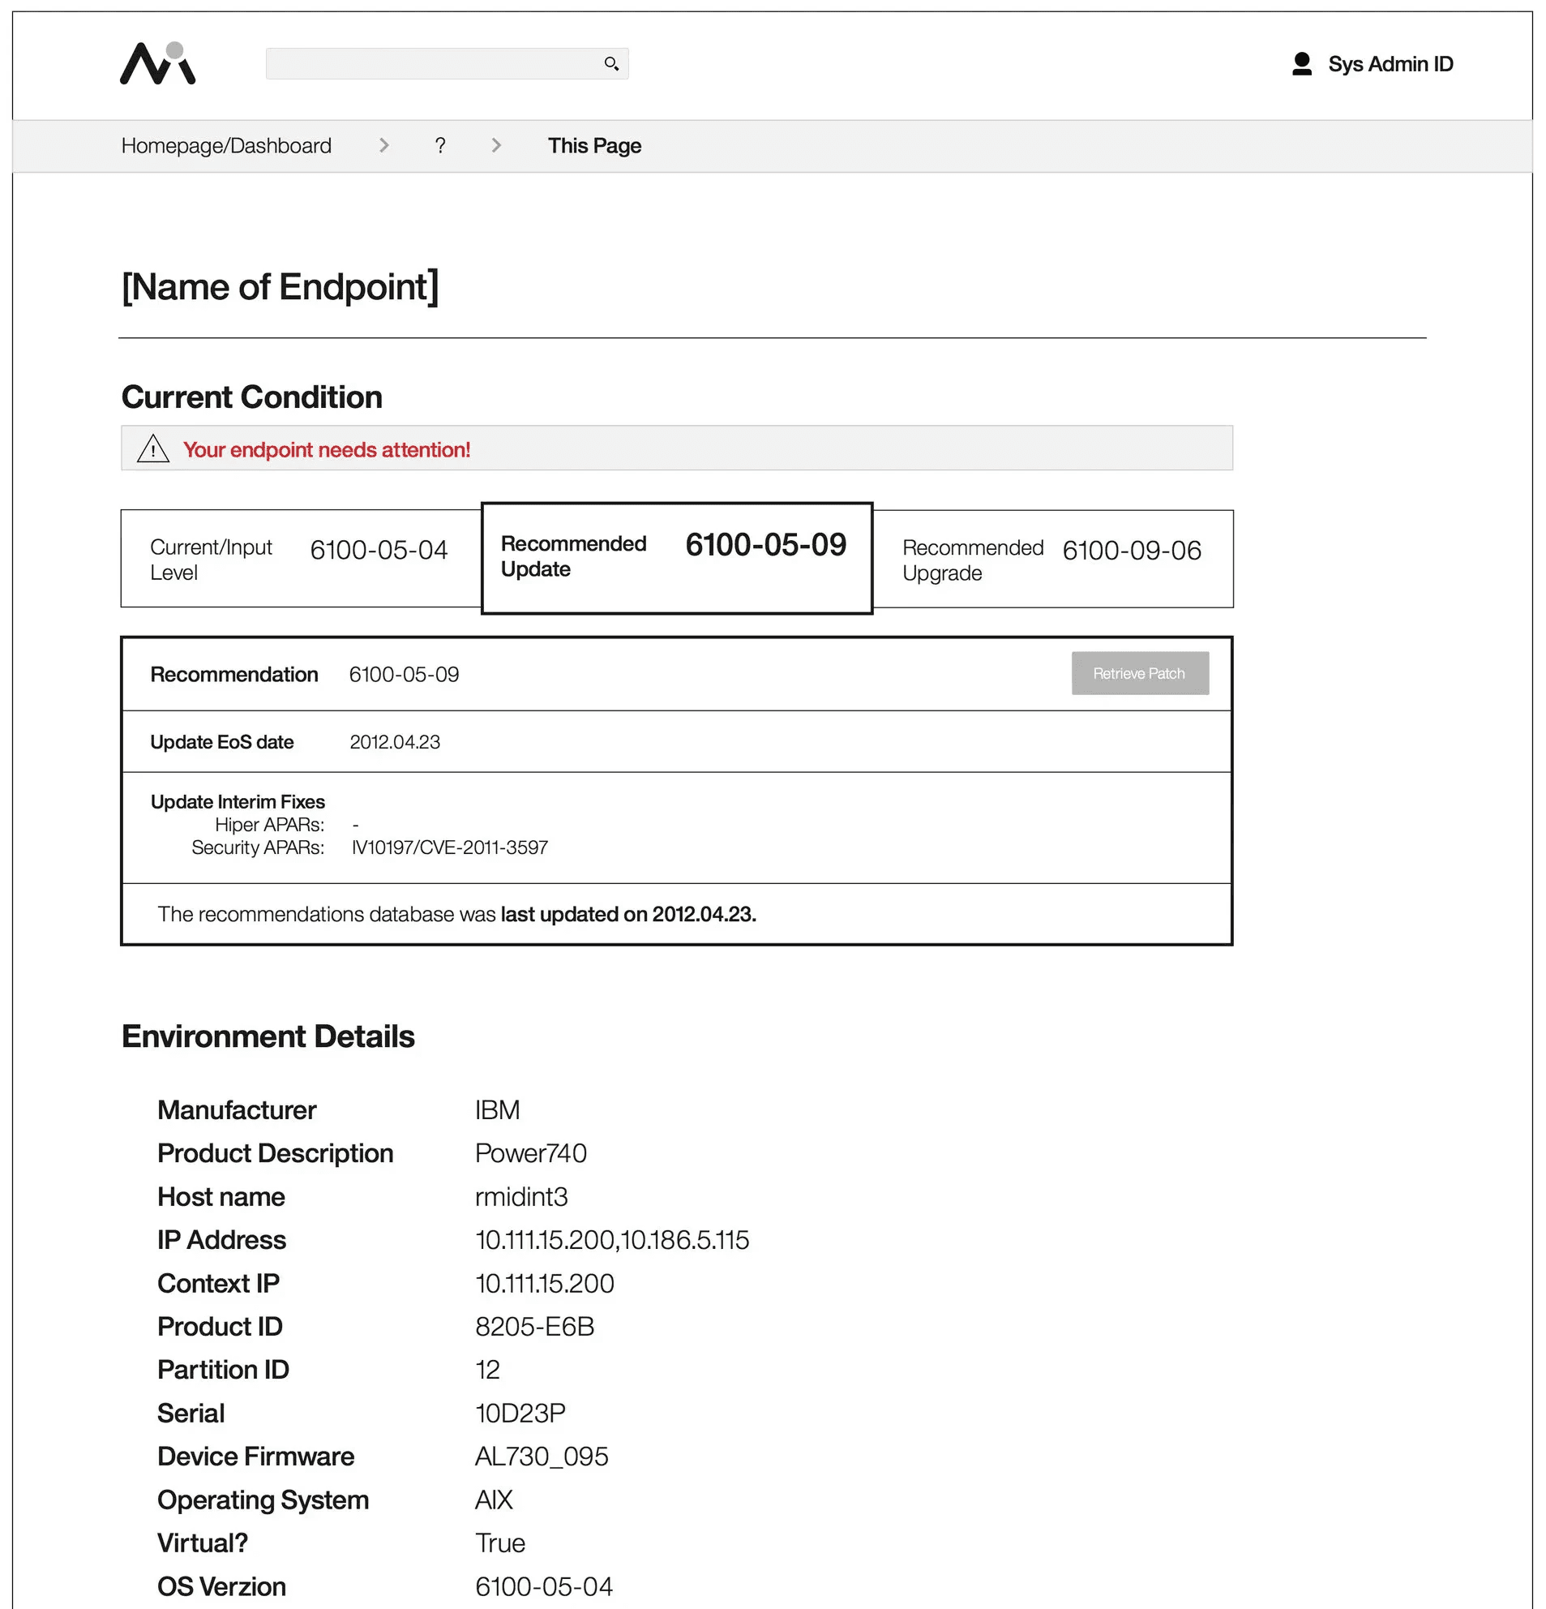Click the Context IP value 10.111.15.200

[545, 1283]
